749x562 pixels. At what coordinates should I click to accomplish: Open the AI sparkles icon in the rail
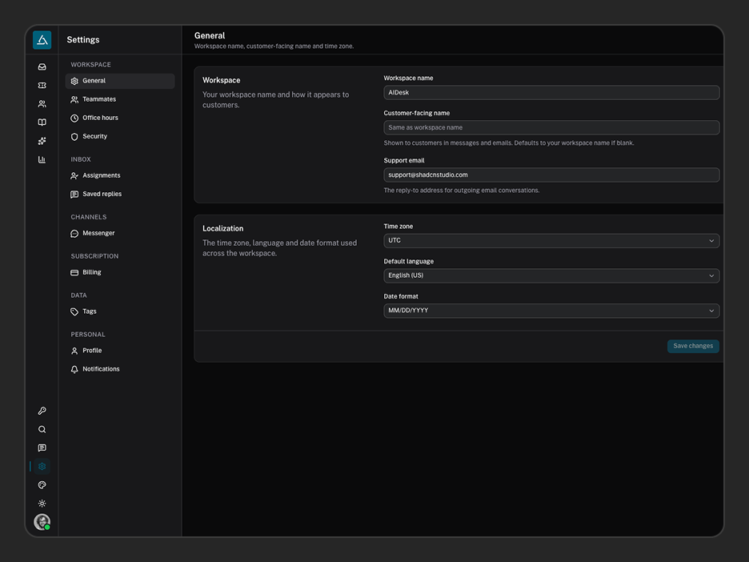click(42, 141)
